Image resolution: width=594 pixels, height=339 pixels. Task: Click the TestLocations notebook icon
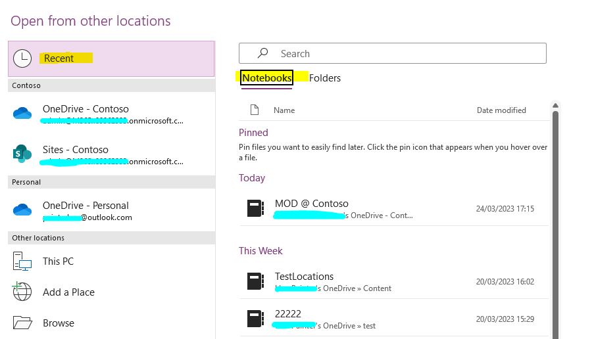pos(256,281)
